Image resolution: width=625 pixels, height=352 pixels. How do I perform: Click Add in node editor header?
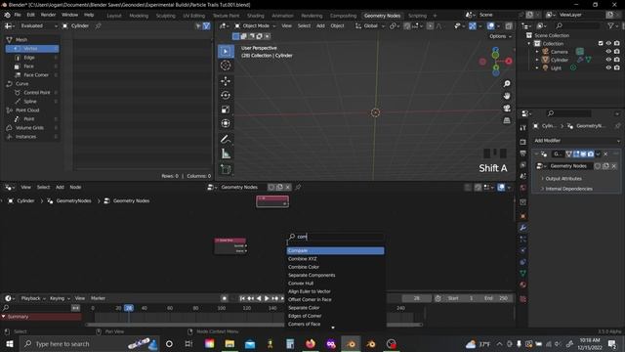pyautogui.click(x=60, y=187)
